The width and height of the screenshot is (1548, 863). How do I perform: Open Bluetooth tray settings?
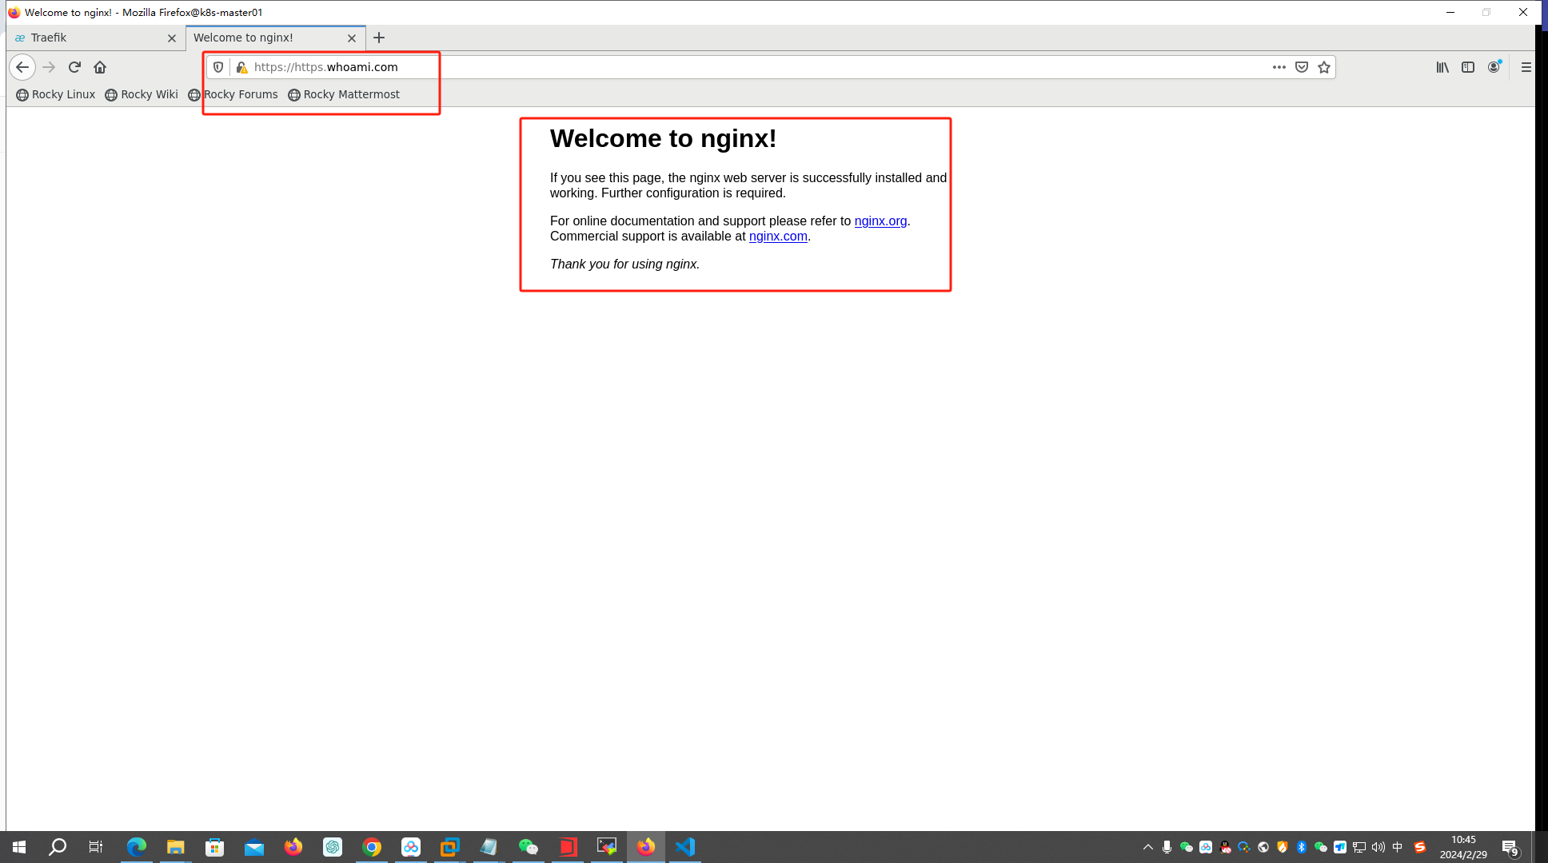click(1302, 847)
